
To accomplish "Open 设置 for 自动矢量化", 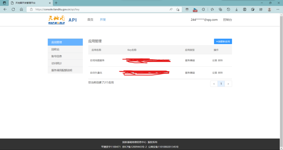I will (x=215, y=73).
